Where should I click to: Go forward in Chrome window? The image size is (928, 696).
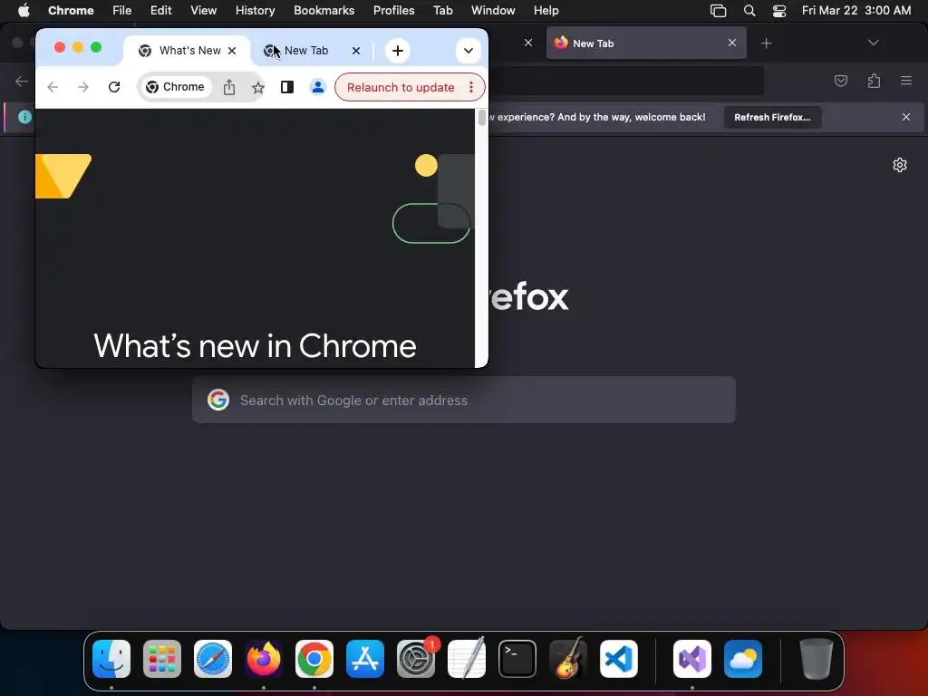(83, 87)
